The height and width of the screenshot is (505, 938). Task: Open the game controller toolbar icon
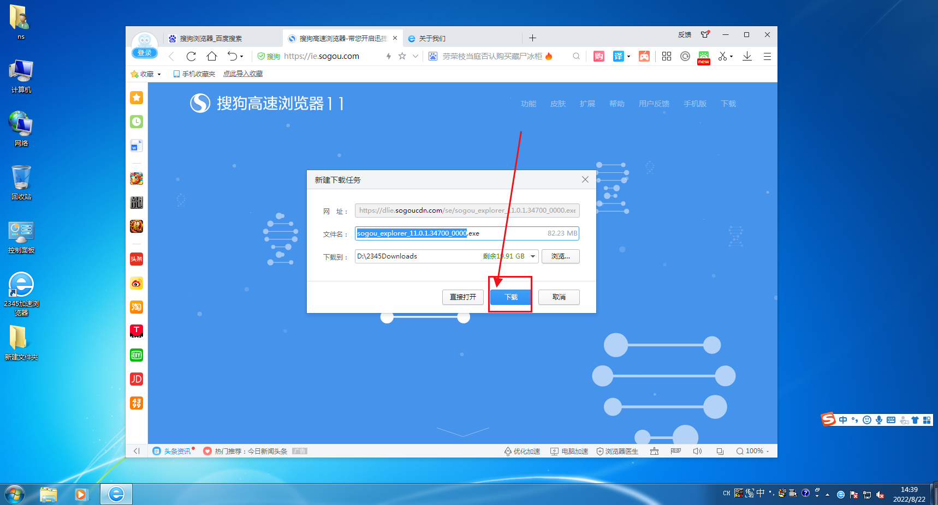(x=644, y=56)
